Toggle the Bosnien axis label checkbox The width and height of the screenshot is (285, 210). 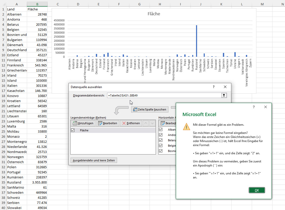pyautogui.click(x=161, y=151)
